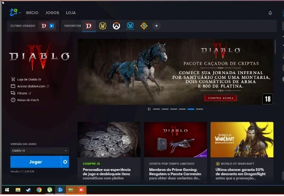The width and height of the screenshot is (284, 196).
Task: Open File Explorer from the taskbar
Action: pyautogui.click(x=18, y=190)
